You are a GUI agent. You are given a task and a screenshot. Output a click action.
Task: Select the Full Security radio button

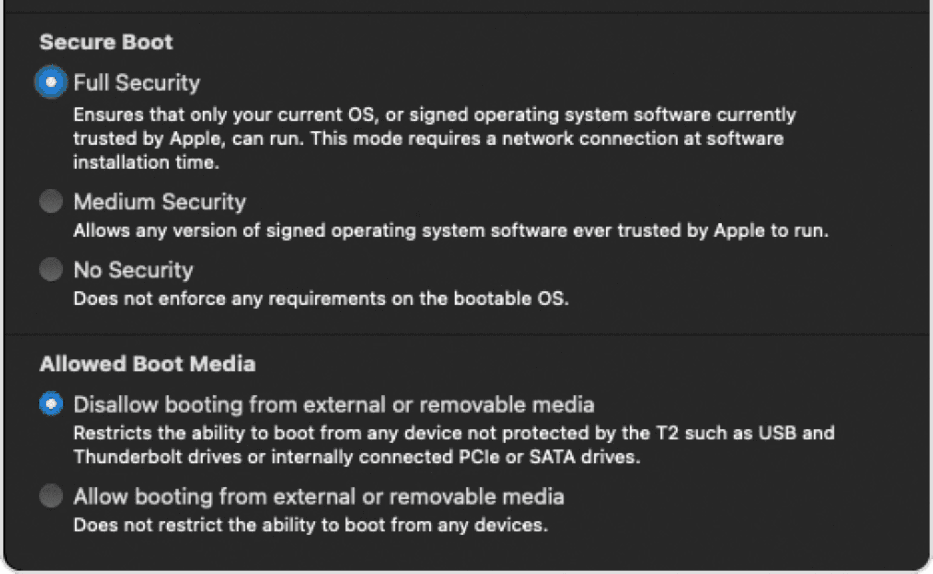tap(51, 83)
